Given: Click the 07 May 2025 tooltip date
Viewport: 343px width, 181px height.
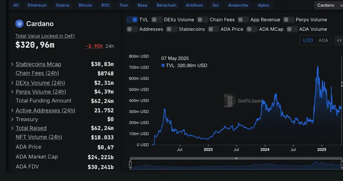Looking at the screenshot, I should pos(175,58).
